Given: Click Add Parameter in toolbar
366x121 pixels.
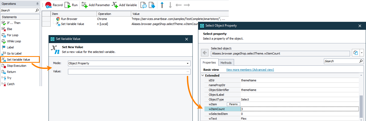Looking at the screenshot, I should click(x=95, y=5).
